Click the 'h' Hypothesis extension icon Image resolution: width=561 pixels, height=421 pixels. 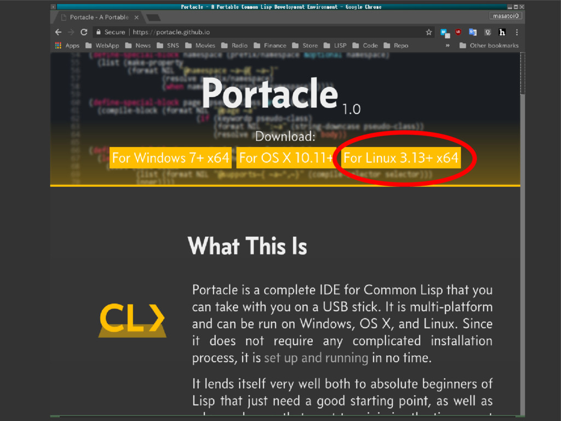[x=502, y=32]
